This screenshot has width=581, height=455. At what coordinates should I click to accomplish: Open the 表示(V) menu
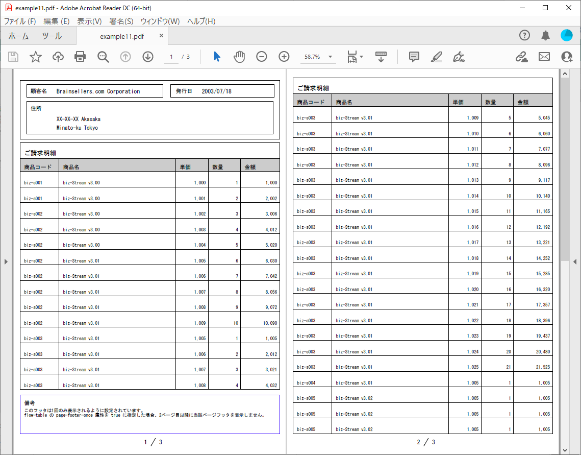pyautogui.click(x=89, y=21)
